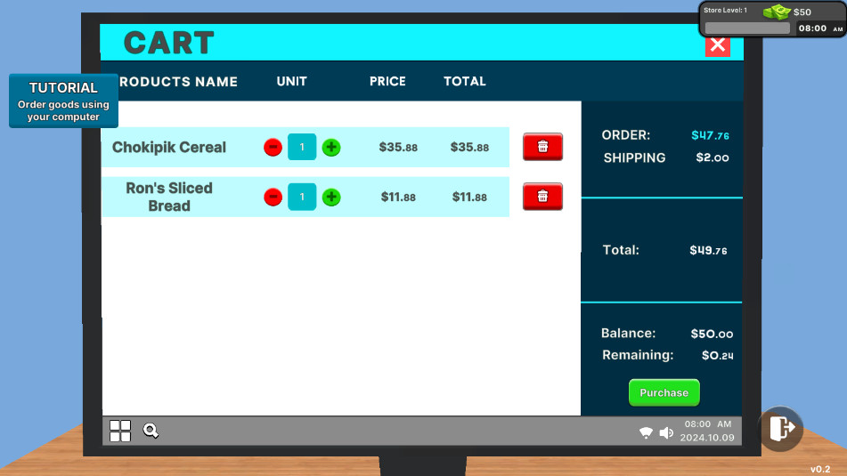Mute sound via speaker icon in taskbar
The width and height of the screenshot is (847, 476).
666,432
